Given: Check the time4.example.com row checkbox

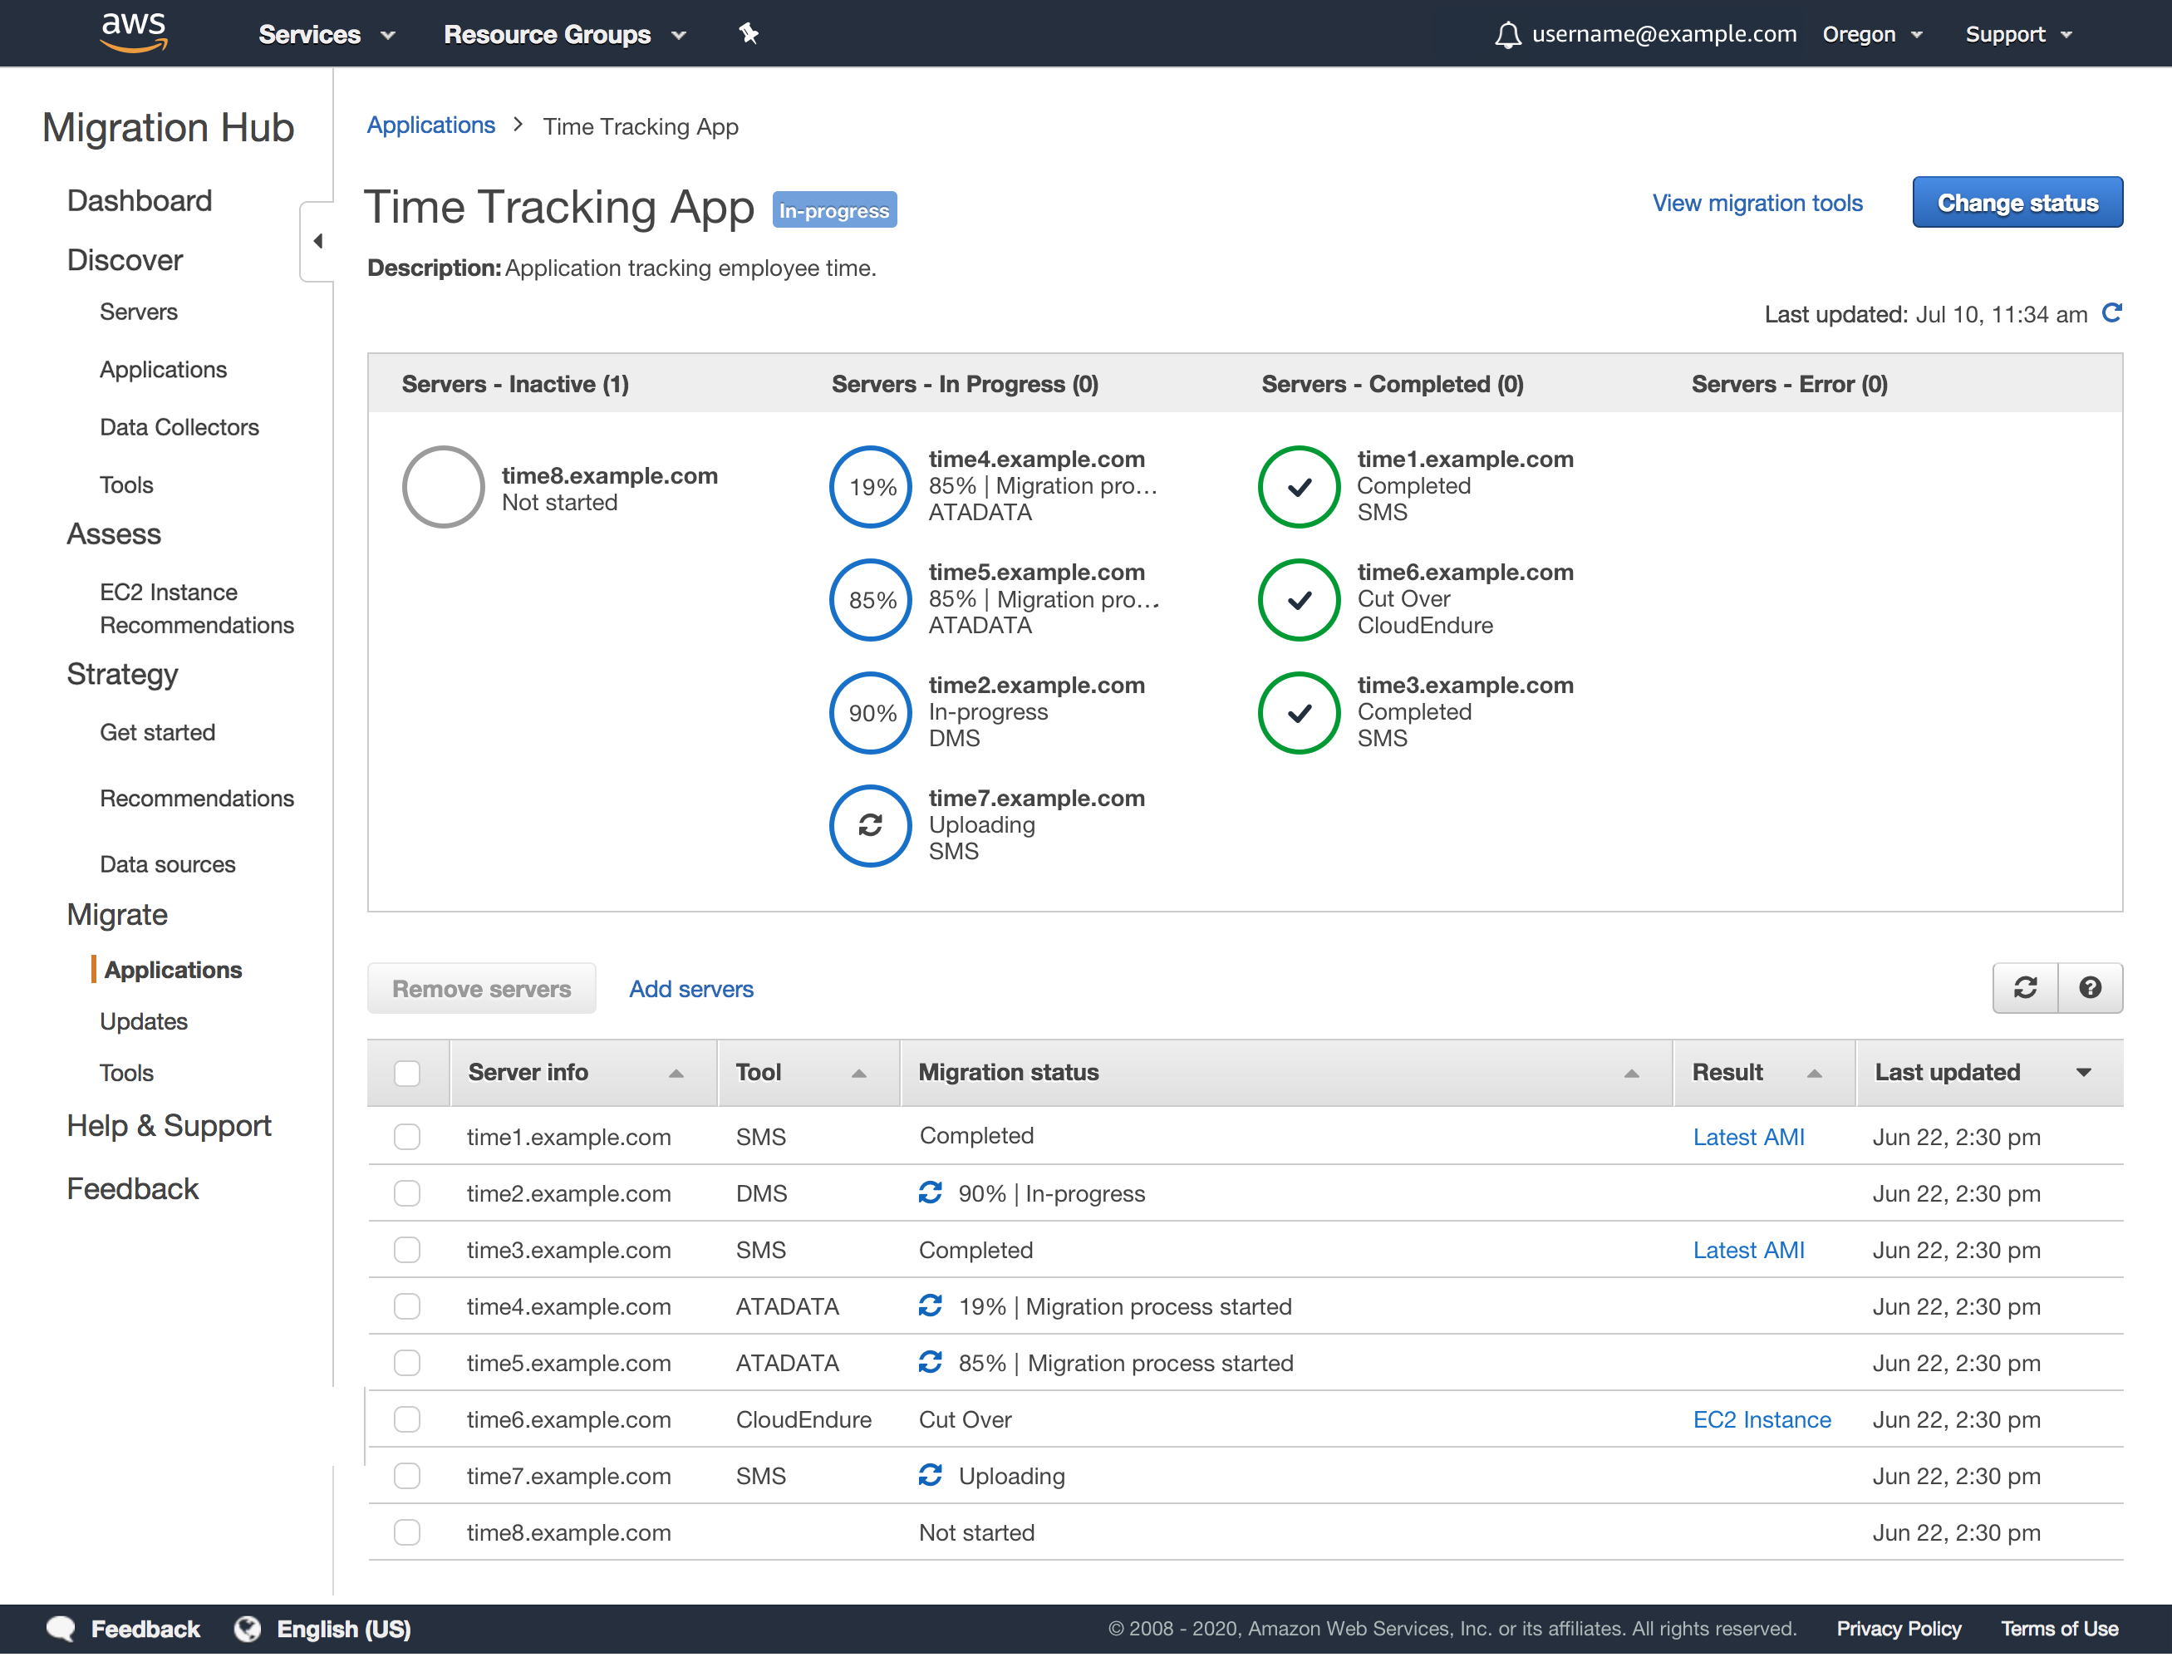Looking at the screenshot, I should (407, 1307).
